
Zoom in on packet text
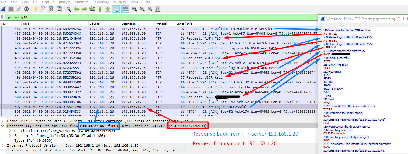pos(135,9)
